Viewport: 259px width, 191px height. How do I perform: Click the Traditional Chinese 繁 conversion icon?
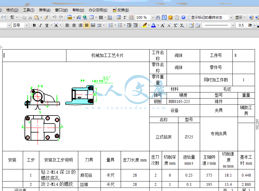[x=12, y=17]
